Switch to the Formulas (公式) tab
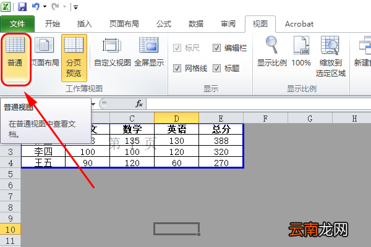This screenshot has width=371, height=247. click(164, 24)
